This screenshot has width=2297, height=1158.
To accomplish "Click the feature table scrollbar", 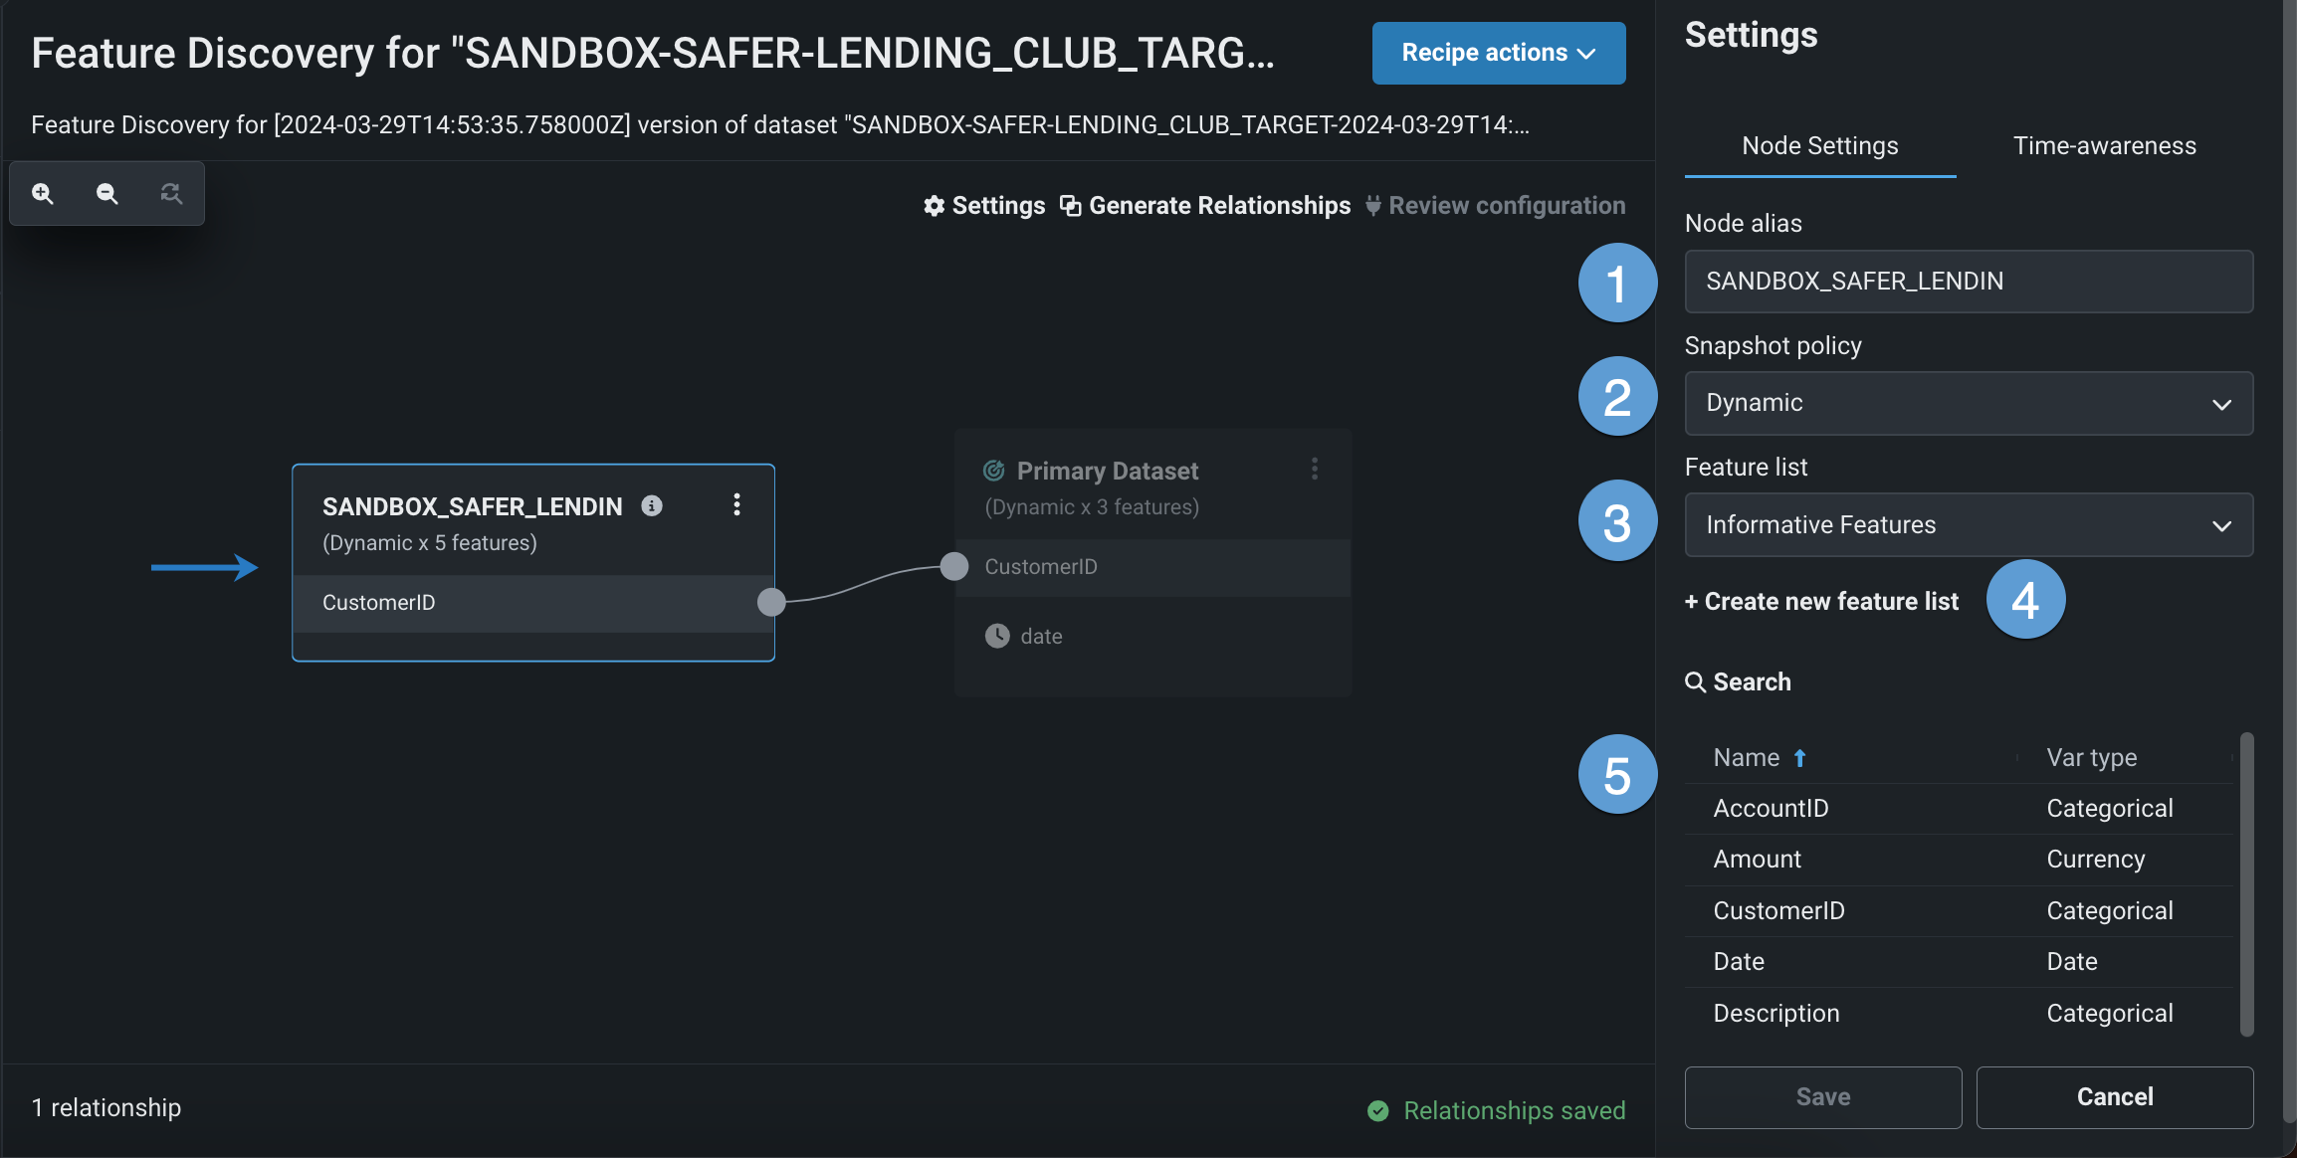I will (x=2245, y=883).
